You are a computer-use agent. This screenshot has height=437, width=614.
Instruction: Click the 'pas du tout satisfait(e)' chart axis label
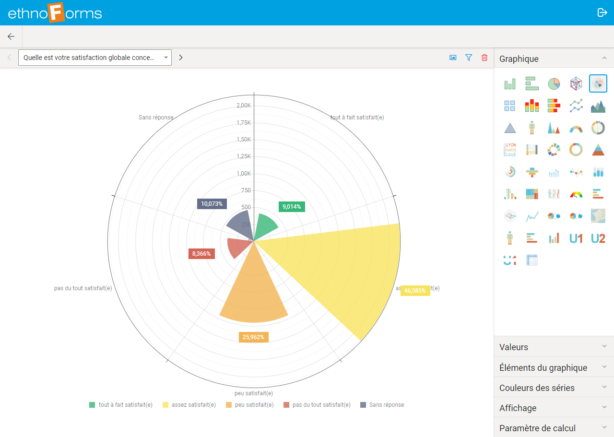point(83,288)
